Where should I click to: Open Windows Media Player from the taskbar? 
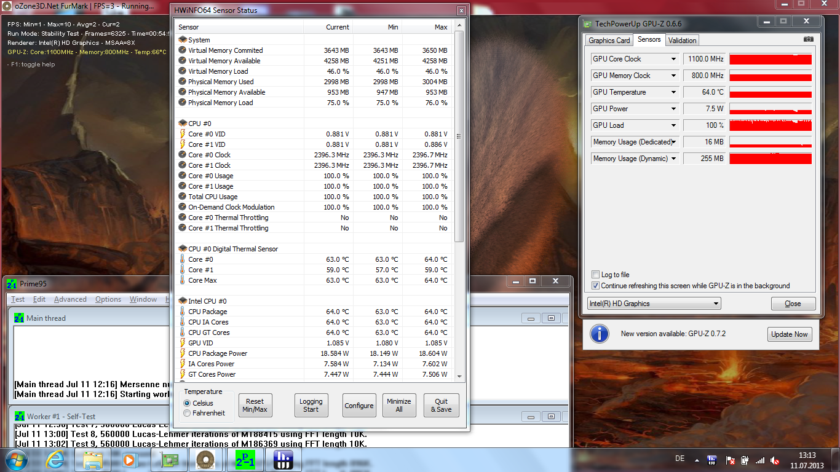click(129, 459)
